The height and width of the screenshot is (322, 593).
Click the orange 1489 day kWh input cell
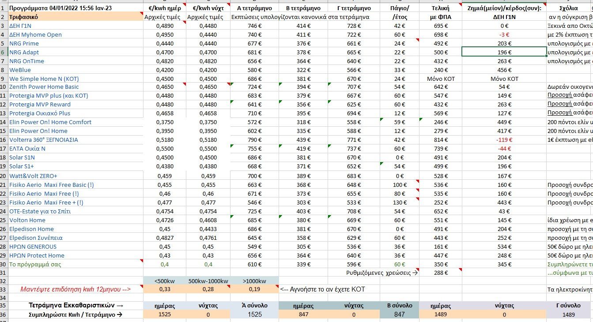(441, 314)
